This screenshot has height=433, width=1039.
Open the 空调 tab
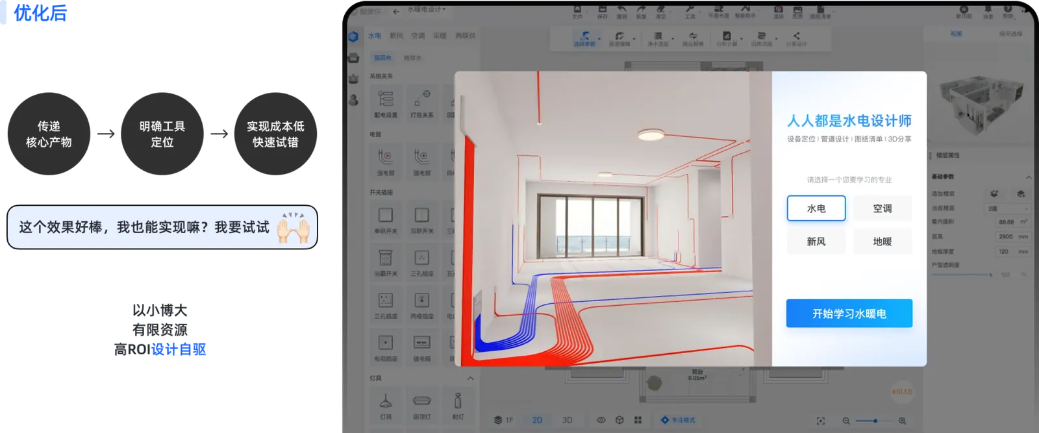click(418, 36)
